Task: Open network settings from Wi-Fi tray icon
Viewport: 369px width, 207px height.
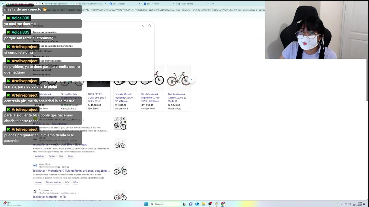Action: pos(346,204)
